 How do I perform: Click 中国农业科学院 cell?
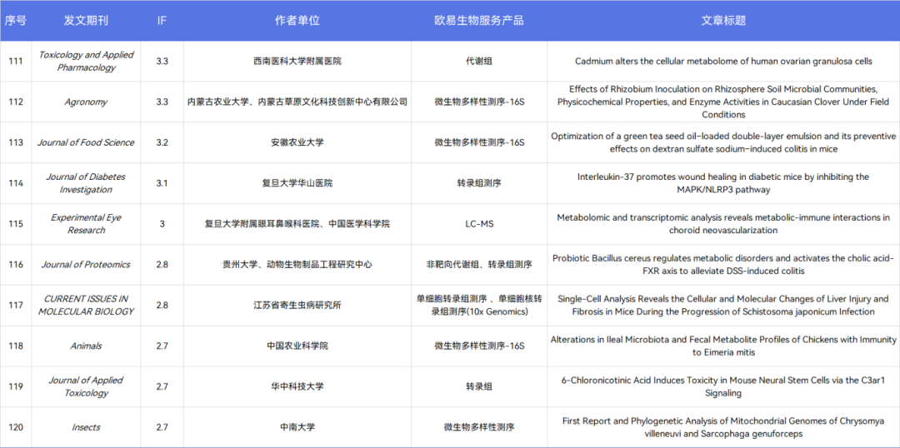[297, 346]
